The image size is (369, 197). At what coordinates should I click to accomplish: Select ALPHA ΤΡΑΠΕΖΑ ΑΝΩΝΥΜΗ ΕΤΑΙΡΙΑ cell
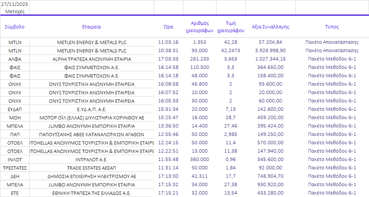(91, 59)
